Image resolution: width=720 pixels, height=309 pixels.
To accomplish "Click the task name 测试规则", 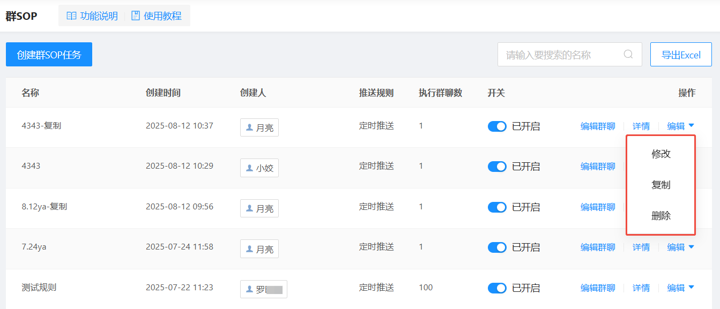I will pyautogui.click(x=39, y=287).
